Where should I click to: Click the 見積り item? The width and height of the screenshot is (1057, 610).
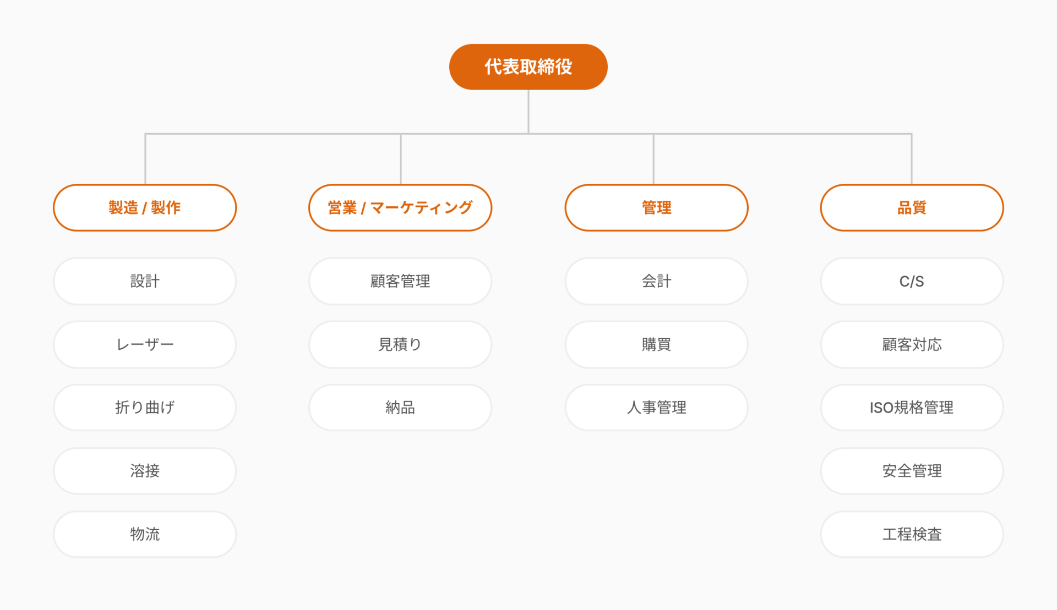tap(400, 344)
